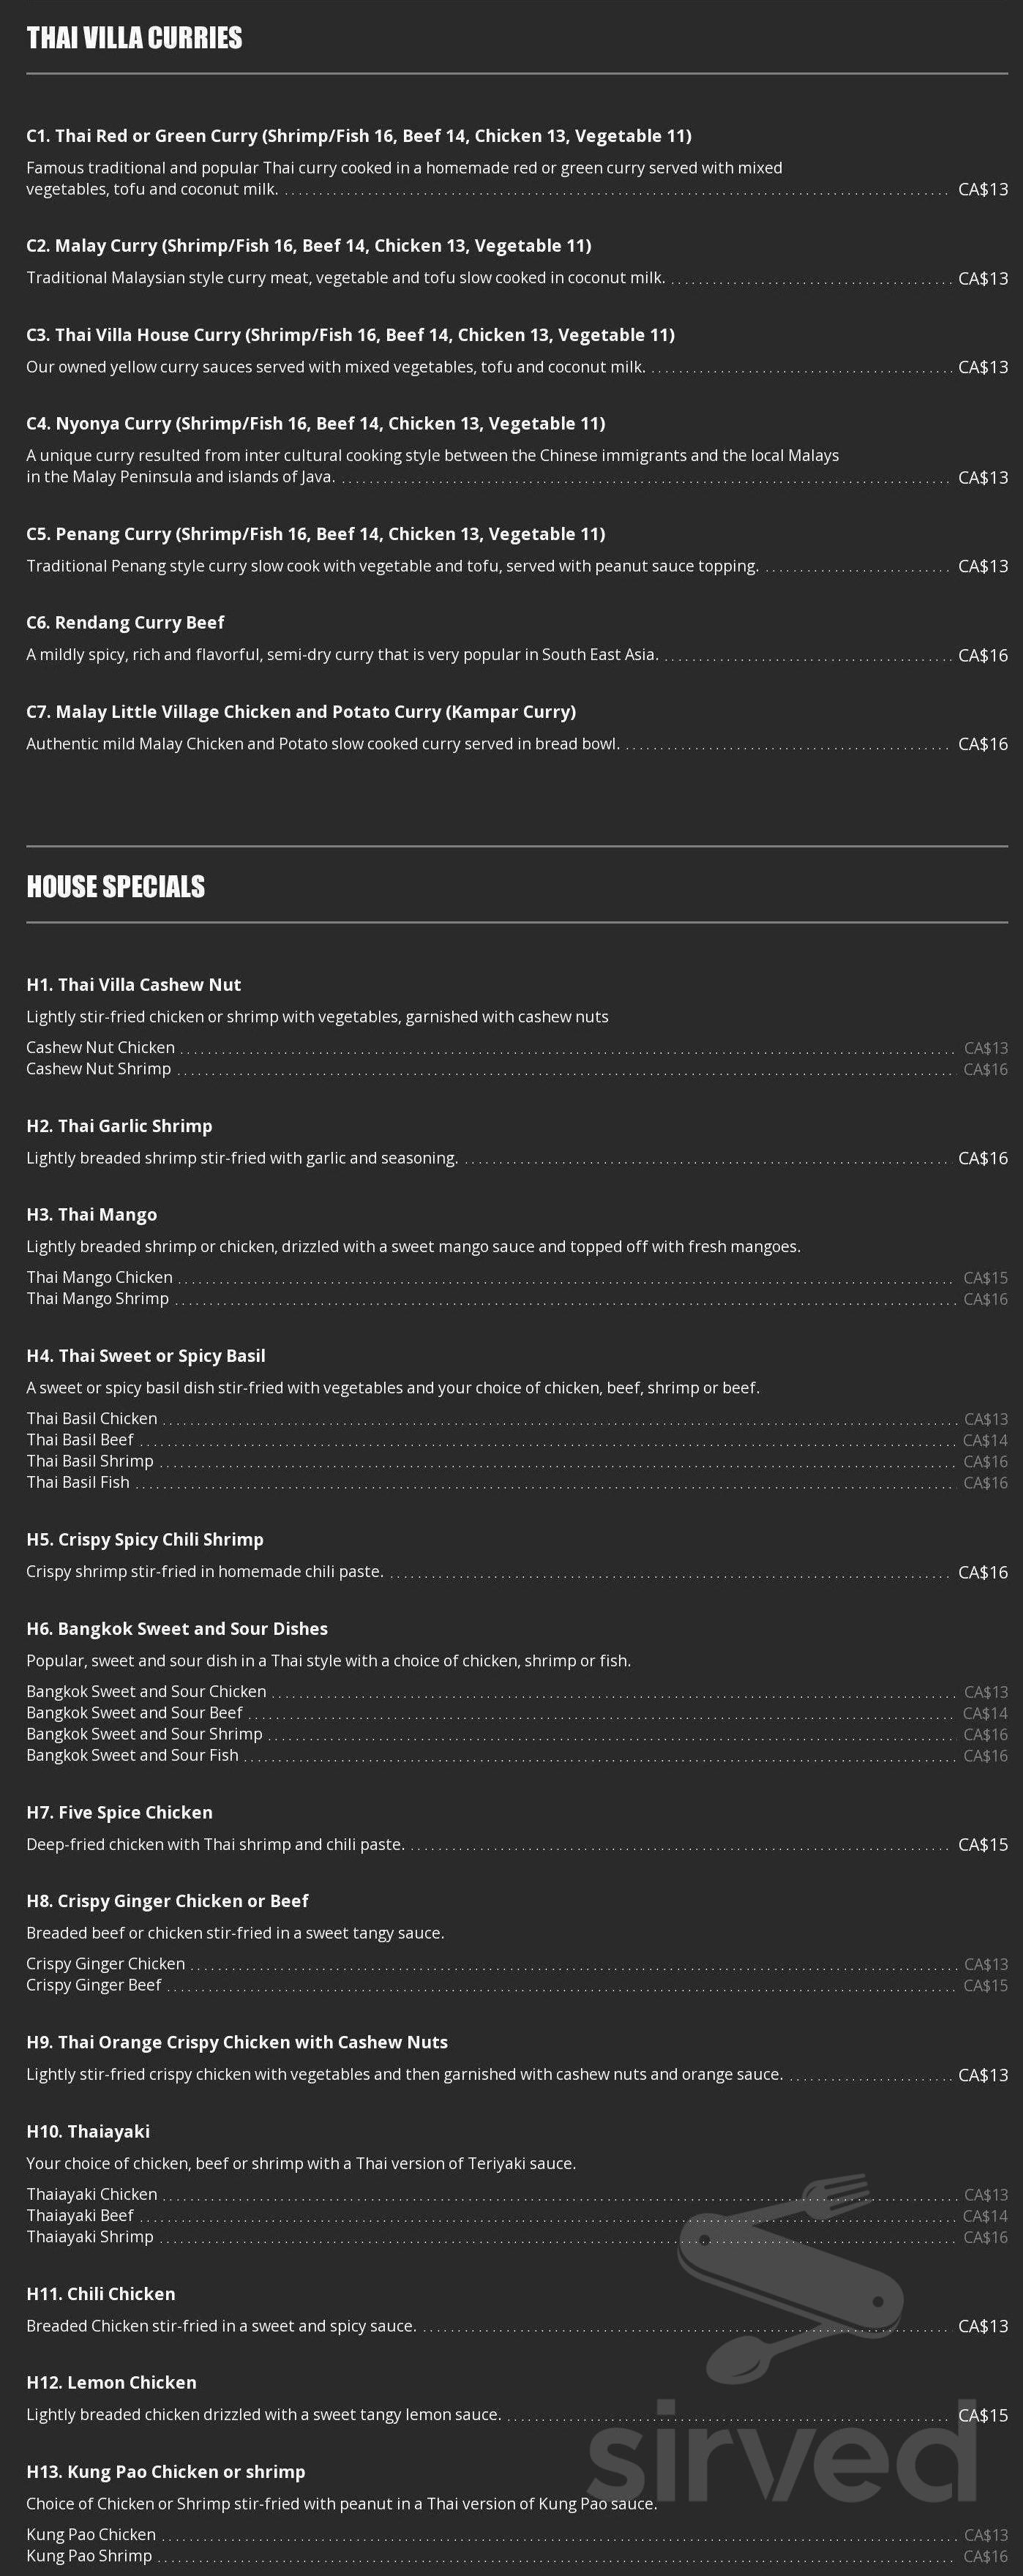Click H2. Thai Garlic Shrimp title
The width and height of the screenshot is (1023, 2576).
(119, 1126)
